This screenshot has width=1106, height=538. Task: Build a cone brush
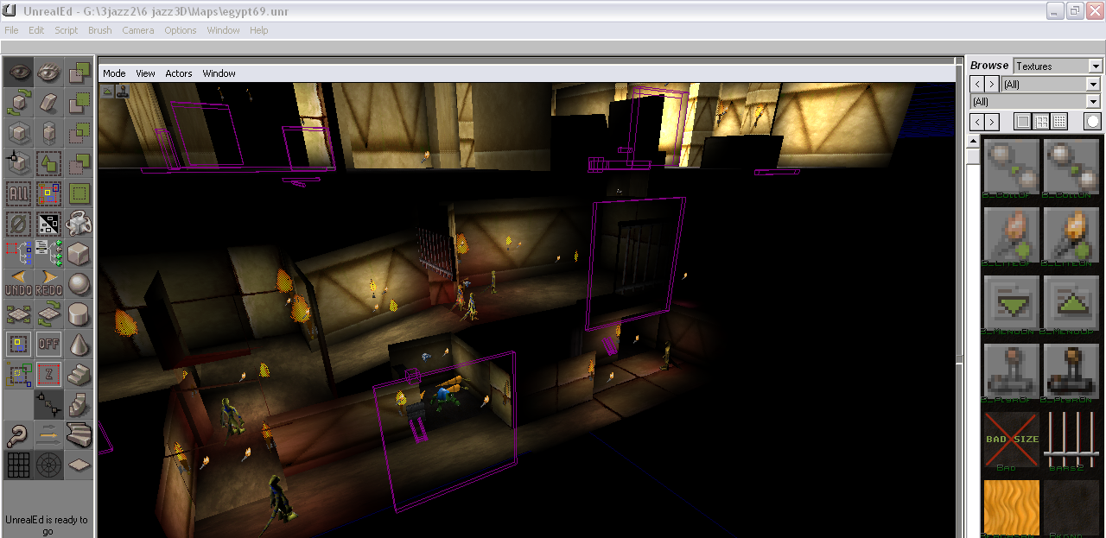[x=79, y=345]
